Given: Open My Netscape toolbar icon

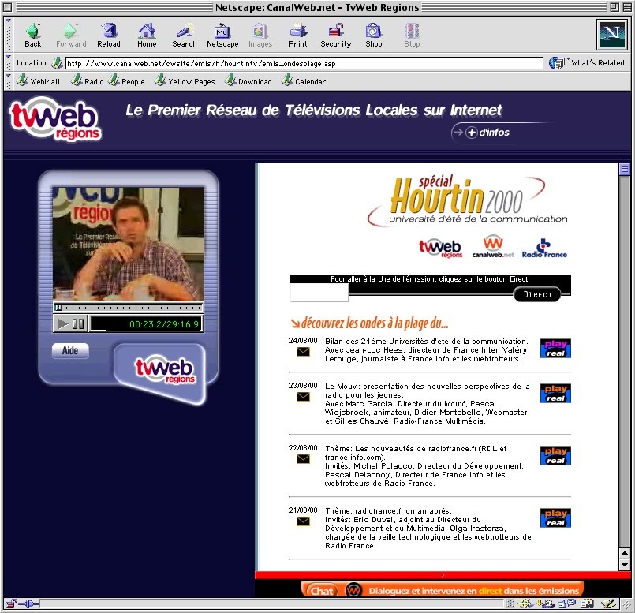Looking at the screenshot, I should (222, 36).
